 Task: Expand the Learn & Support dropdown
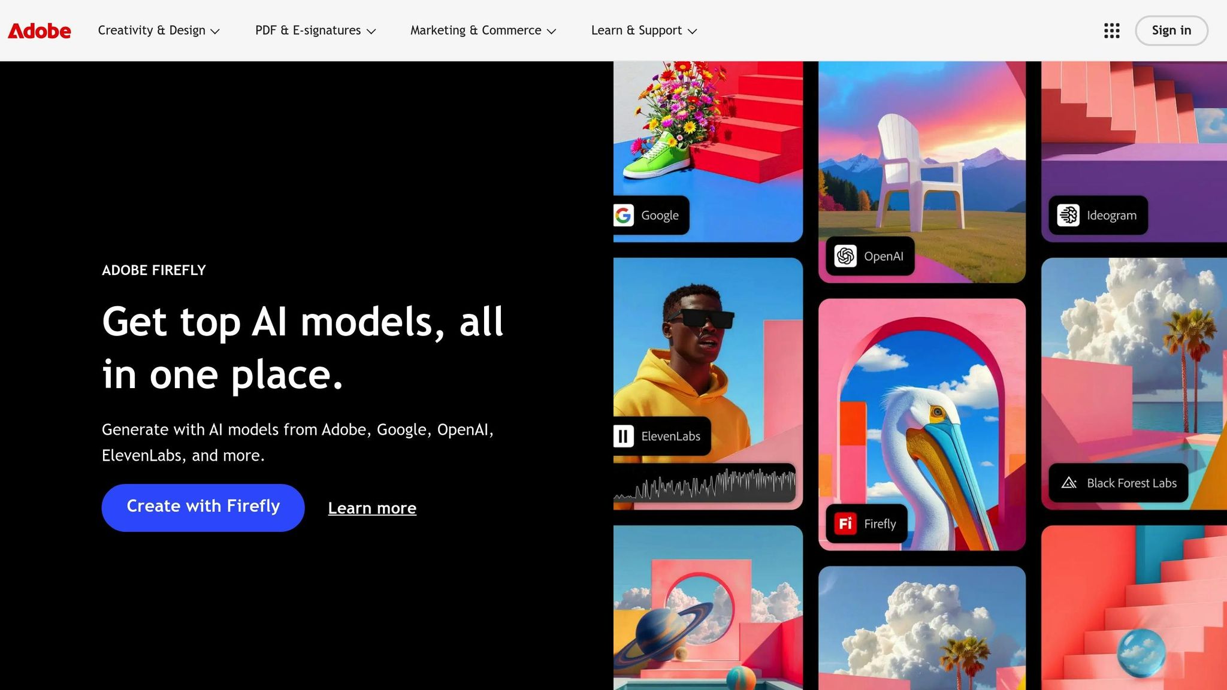[643, 30]
